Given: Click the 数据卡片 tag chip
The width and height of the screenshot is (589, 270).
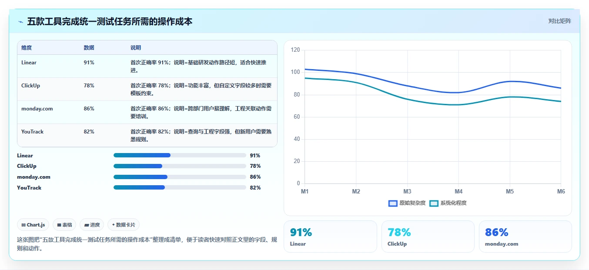Looking at the screenshot, I should coord(124,225).
